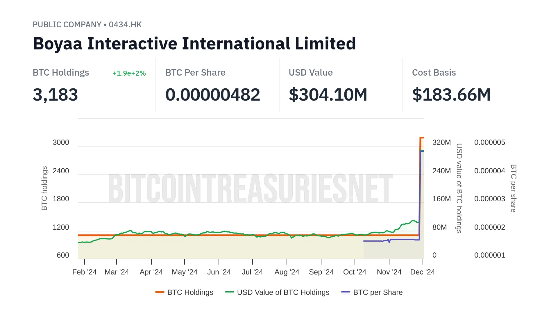Toggle the BTC Holdings legend series
Screen dimensions: 558x314
(190, 292)
